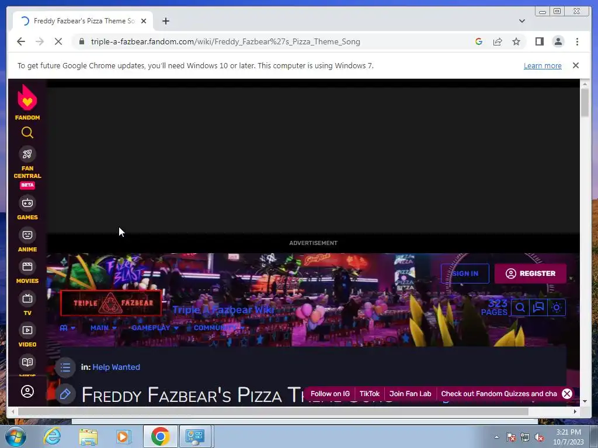Screen dimensions: 598x448
Task: Open the Learn more link
Action: (543, 65)
